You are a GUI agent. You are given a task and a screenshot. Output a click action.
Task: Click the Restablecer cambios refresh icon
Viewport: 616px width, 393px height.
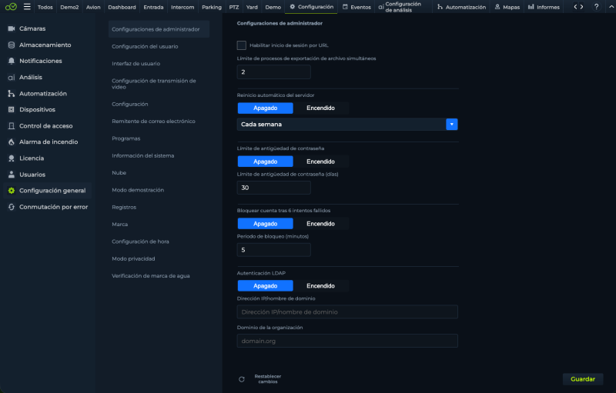coord(242,379)
